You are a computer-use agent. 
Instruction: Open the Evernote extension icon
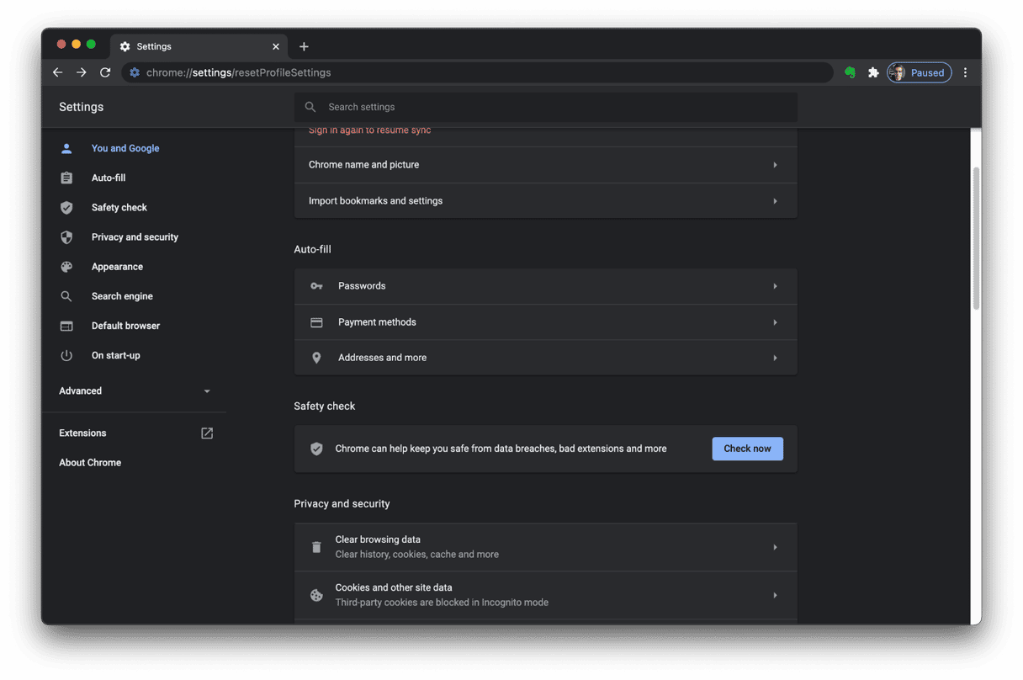tap(850, 72)
